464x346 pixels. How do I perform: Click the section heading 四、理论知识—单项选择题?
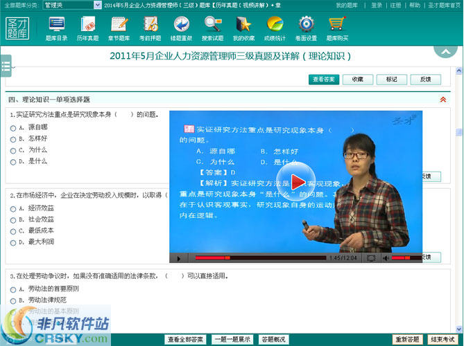(x=49, y=100)
